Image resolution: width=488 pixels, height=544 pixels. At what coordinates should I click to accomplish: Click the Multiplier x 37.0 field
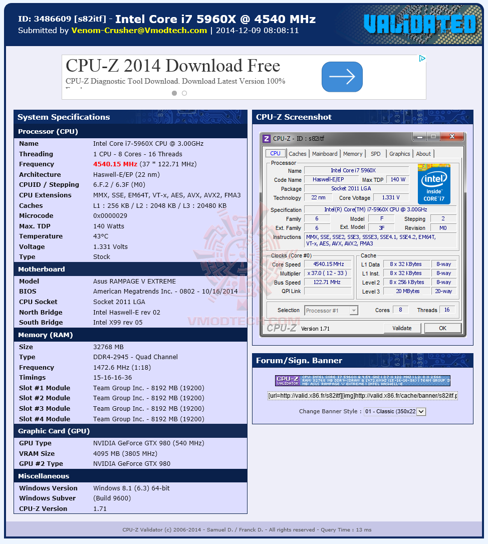(x=328, y=274)
